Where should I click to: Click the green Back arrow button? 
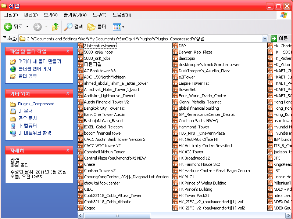pos(8,27)
